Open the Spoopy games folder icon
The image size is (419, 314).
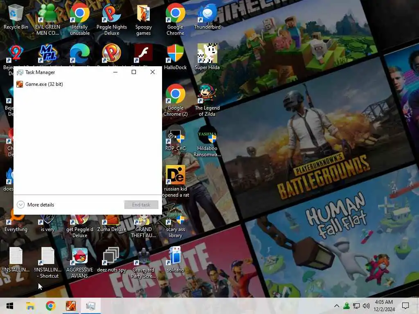144,20
